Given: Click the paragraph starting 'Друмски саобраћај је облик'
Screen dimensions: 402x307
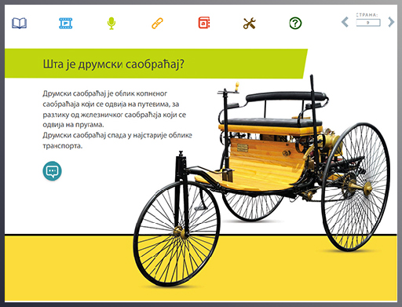Looking at the screenshot, I should (115, 109).
